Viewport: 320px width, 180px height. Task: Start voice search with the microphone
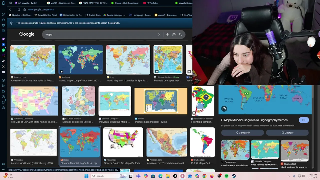pyautogui.click(x=167, y=34)
